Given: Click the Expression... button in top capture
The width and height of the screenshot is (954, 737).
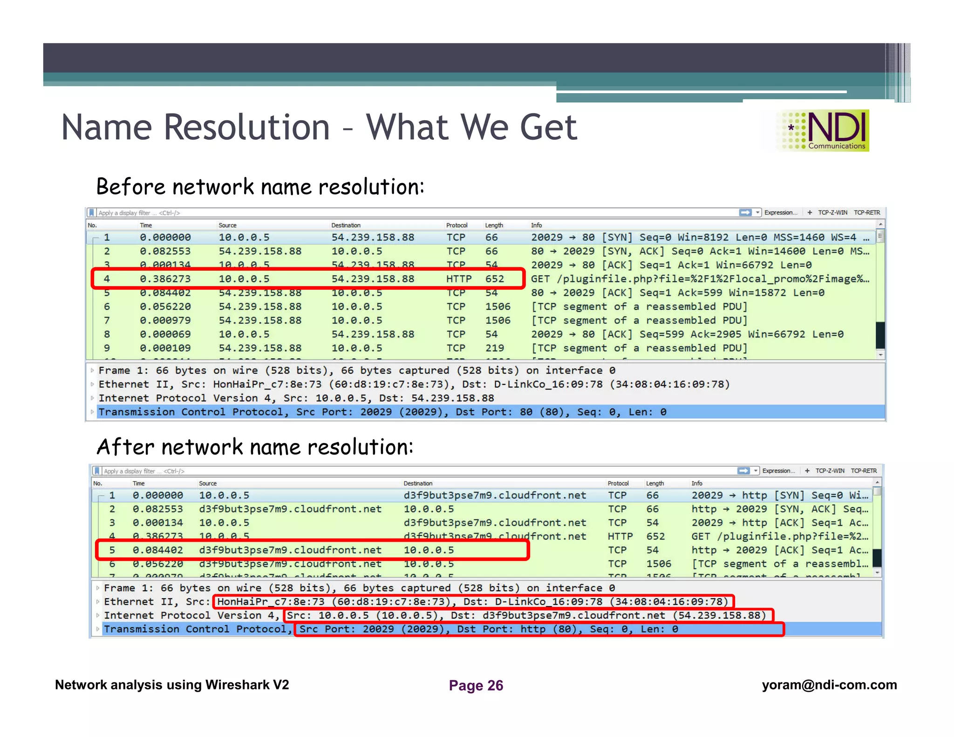Looking at the screenshot, I should point(781,212).
